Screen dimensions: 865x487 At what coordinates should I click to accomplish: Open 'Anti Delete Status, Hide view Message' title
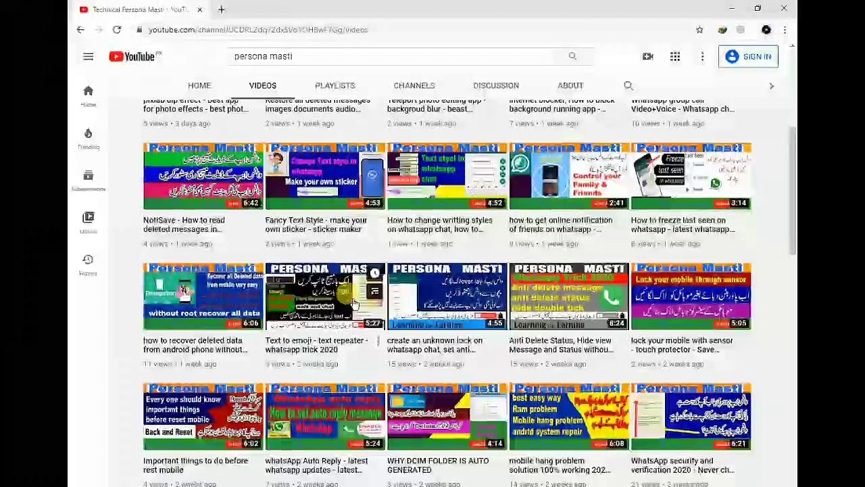pyautogui.click(x=562, y=345)
